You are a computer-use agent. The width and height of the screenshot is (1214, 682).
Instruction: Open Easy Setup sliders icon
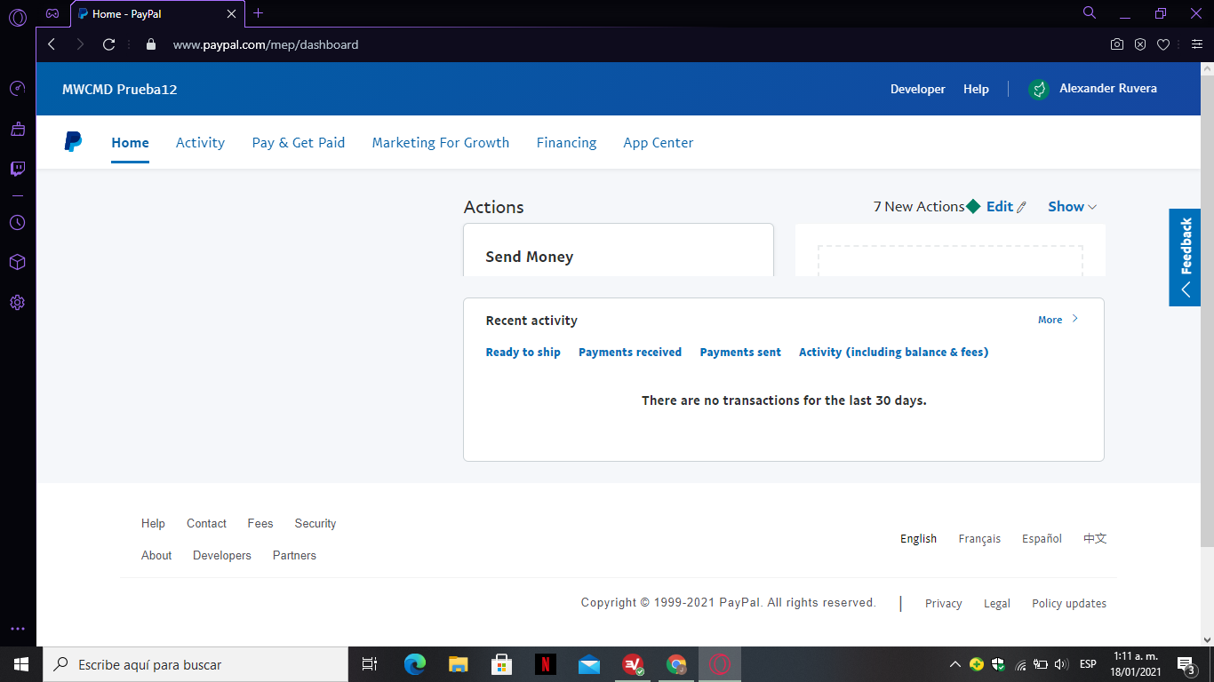point(1197,44)
